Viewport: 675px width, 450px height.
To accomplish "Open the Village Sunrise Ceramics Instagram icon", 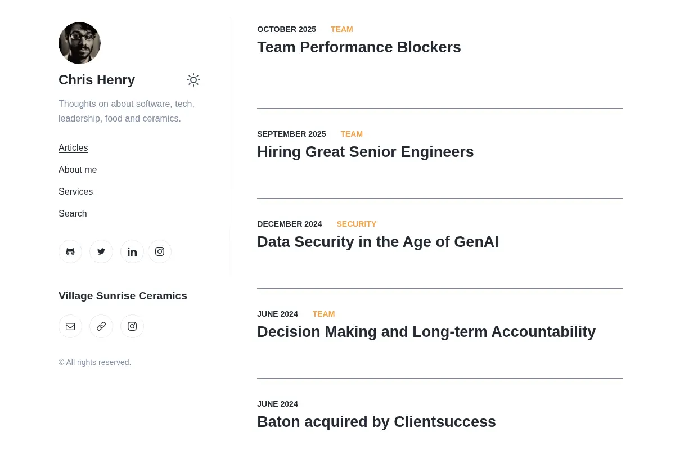I will 132,326.
